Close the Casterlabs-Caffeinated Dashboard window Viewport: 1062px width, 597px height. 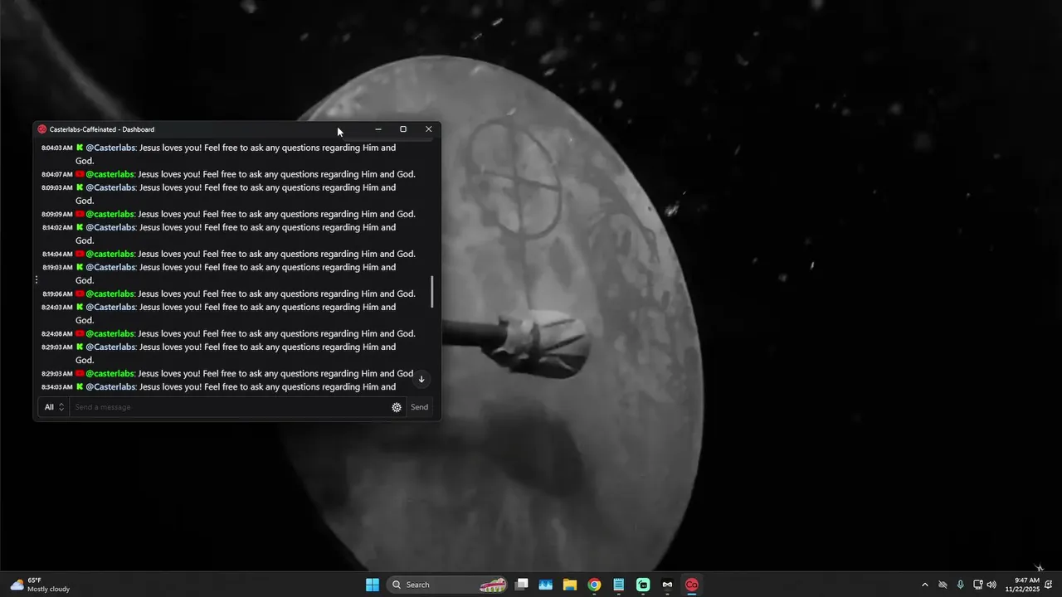tap(428, 129)
